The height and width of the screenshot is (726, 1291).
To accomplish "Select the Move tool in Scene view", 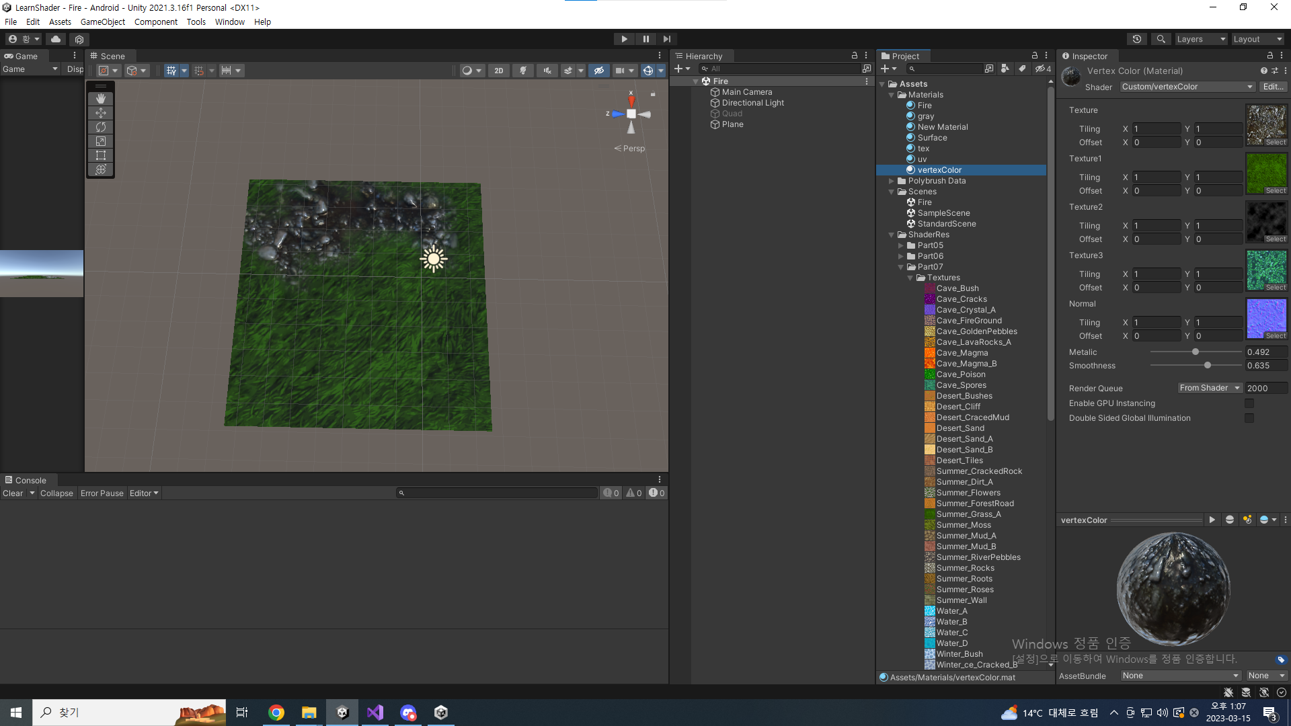I will (x=101, y=113).
